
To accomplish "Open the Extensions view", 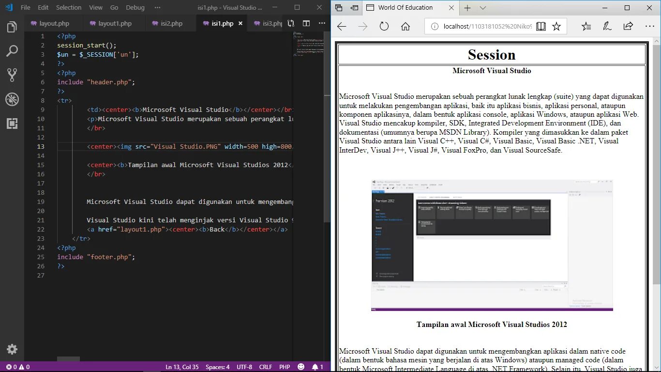I will click(12, 124).
